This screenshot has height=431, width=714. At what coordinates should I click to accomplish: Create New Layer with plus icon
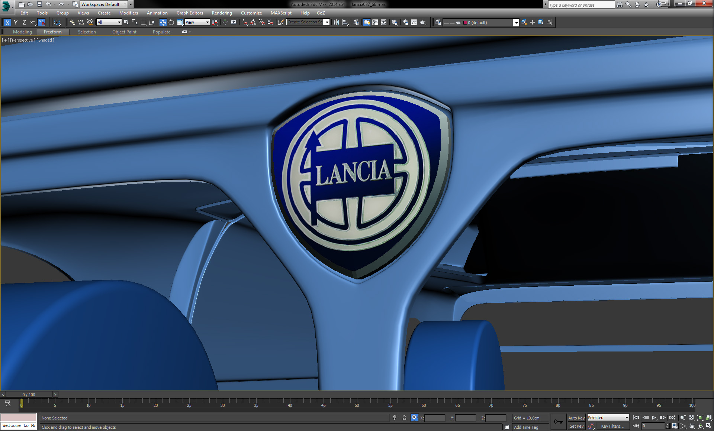click(532, 22)
